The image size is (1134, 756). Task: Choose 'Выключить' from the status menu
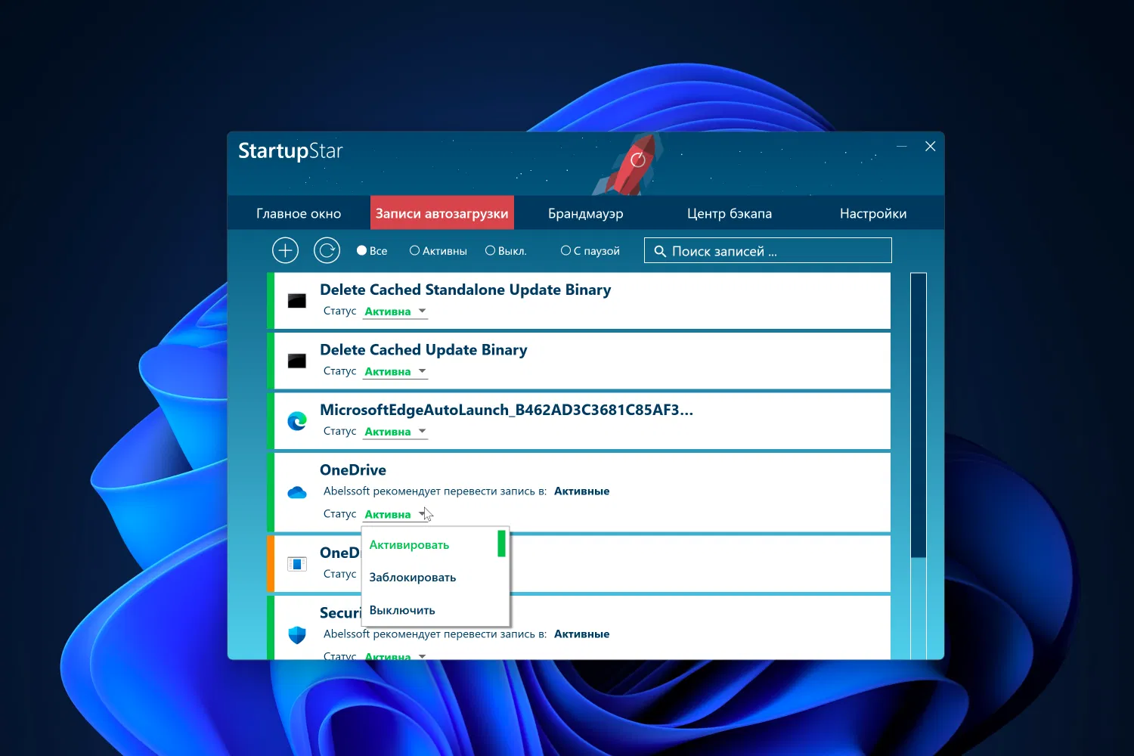[x=435, y=610]
